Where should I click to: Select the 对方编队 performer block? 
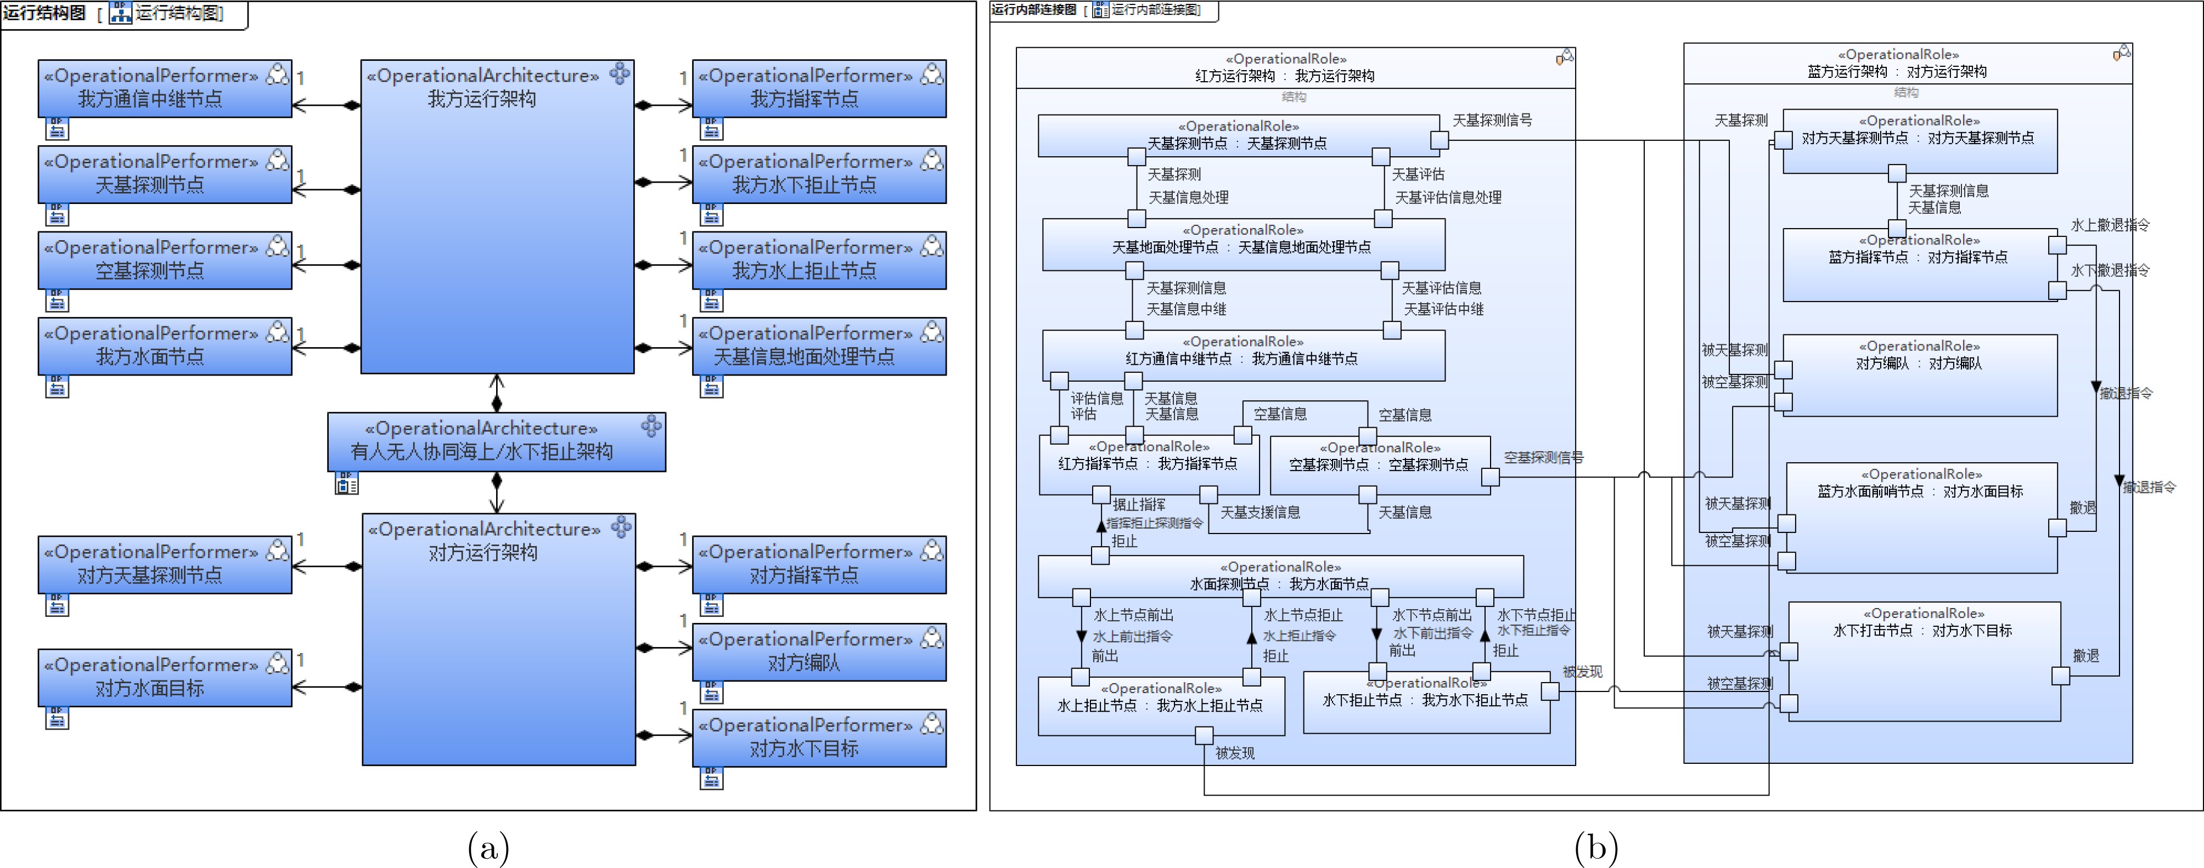pos(819,653)
